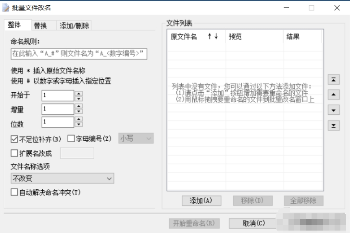Close the 批量文件改名 window
Viewport: 350px width, 233px height.
pos(337,8)
